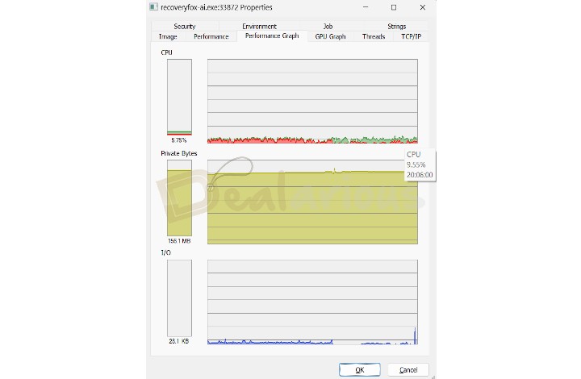Click the Private Bytes bar meter
The height and width of the screenshot is (379, 581).
pyautogui.click(x=179, y=198)
